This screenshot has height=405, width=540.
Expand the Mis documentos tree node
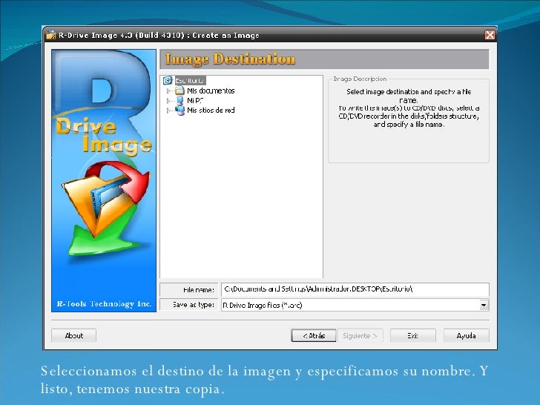tap(168, 91)
